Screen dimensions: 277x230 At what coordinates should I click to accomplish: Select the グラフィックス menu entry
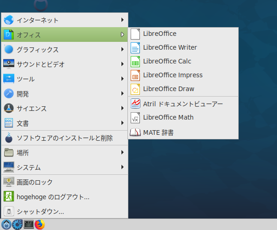pyautogui.click(x=65, y=49)
